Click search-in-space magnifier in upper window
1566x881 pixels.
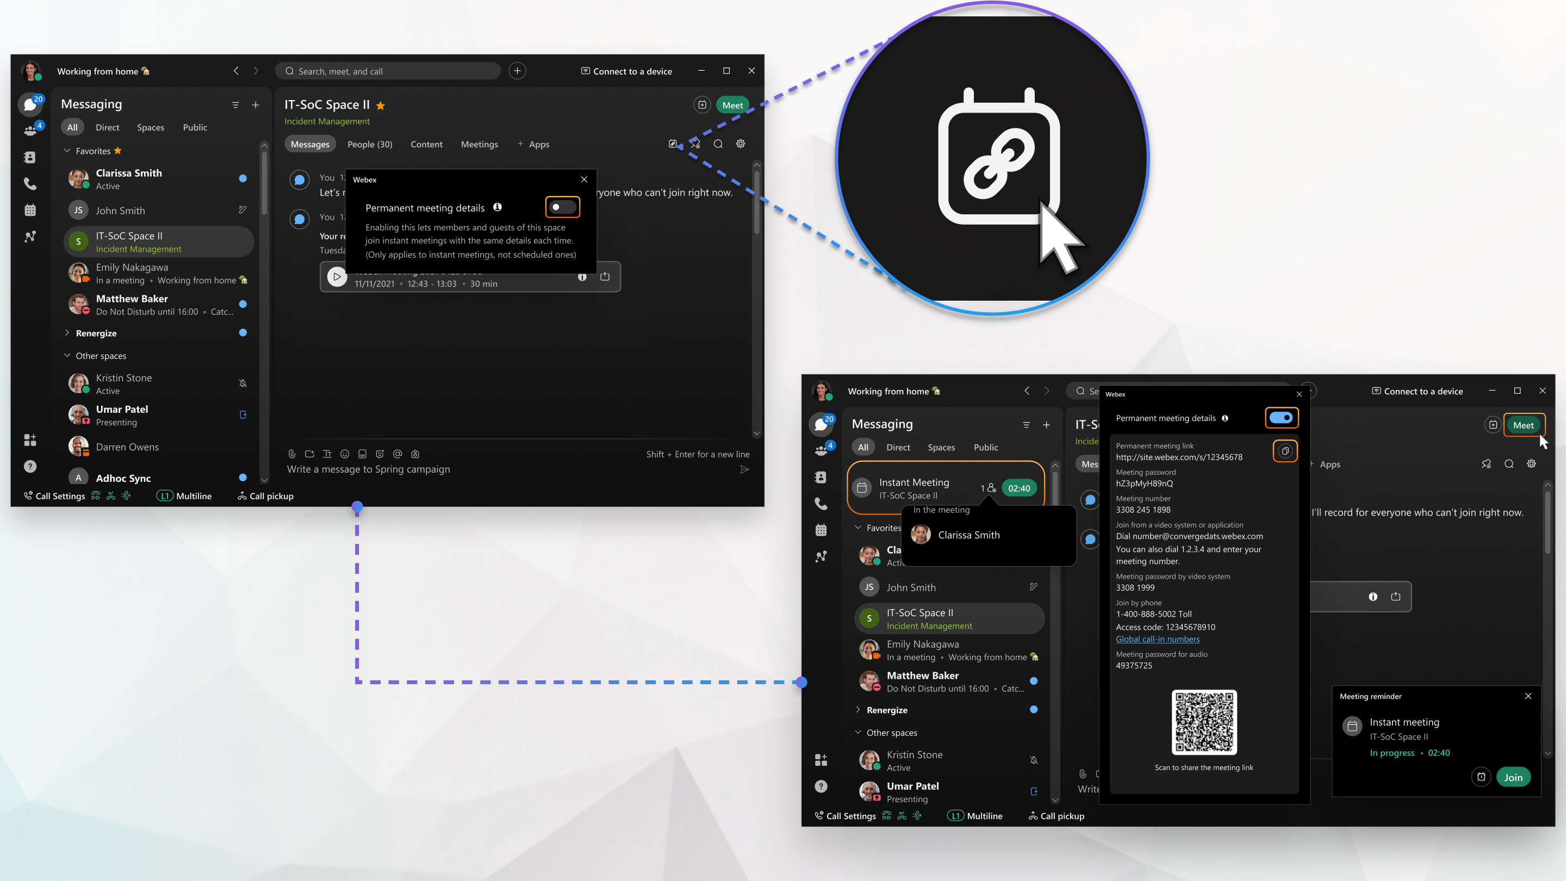[x=718, y=144]
